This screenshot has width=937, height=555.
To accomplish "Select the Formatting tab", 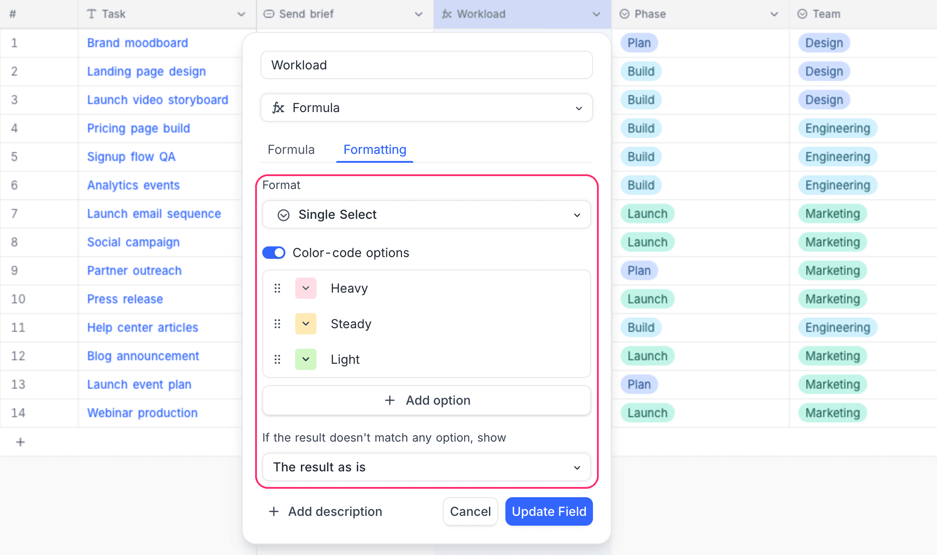I will pyautogui.click(x=375, y=149).
